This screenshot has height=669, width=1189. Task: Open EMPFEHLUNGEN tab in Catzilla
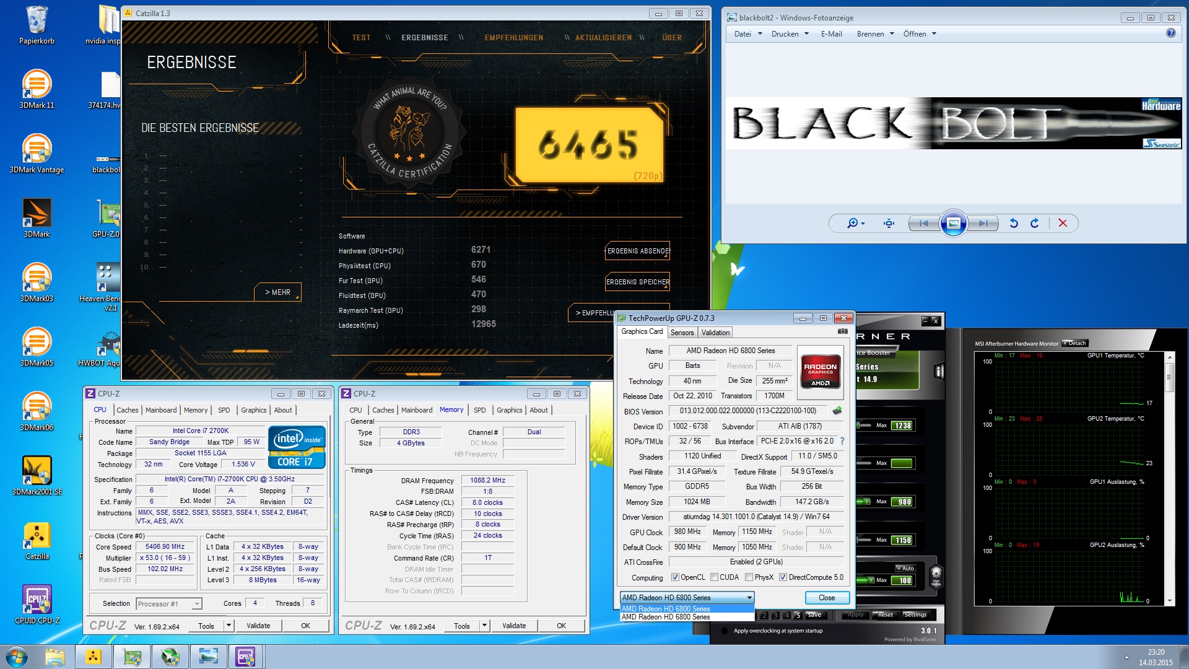[x=513, y=38]
